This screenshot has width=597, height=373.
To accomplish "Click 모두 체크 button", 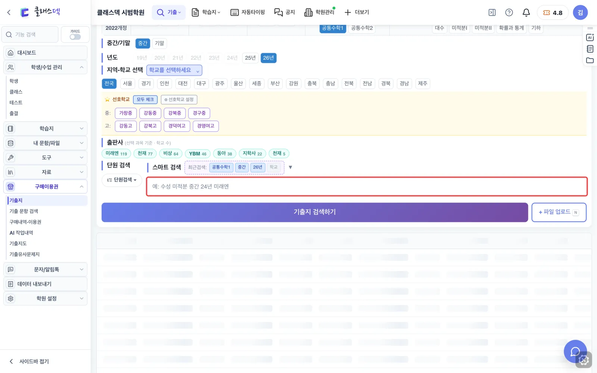I will [145, 100].
